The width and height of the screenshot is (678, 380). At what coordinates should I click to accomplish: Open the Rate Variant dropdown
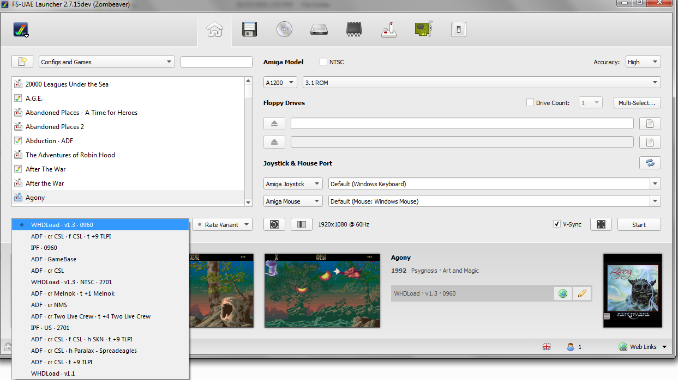(x=222, y=224)
